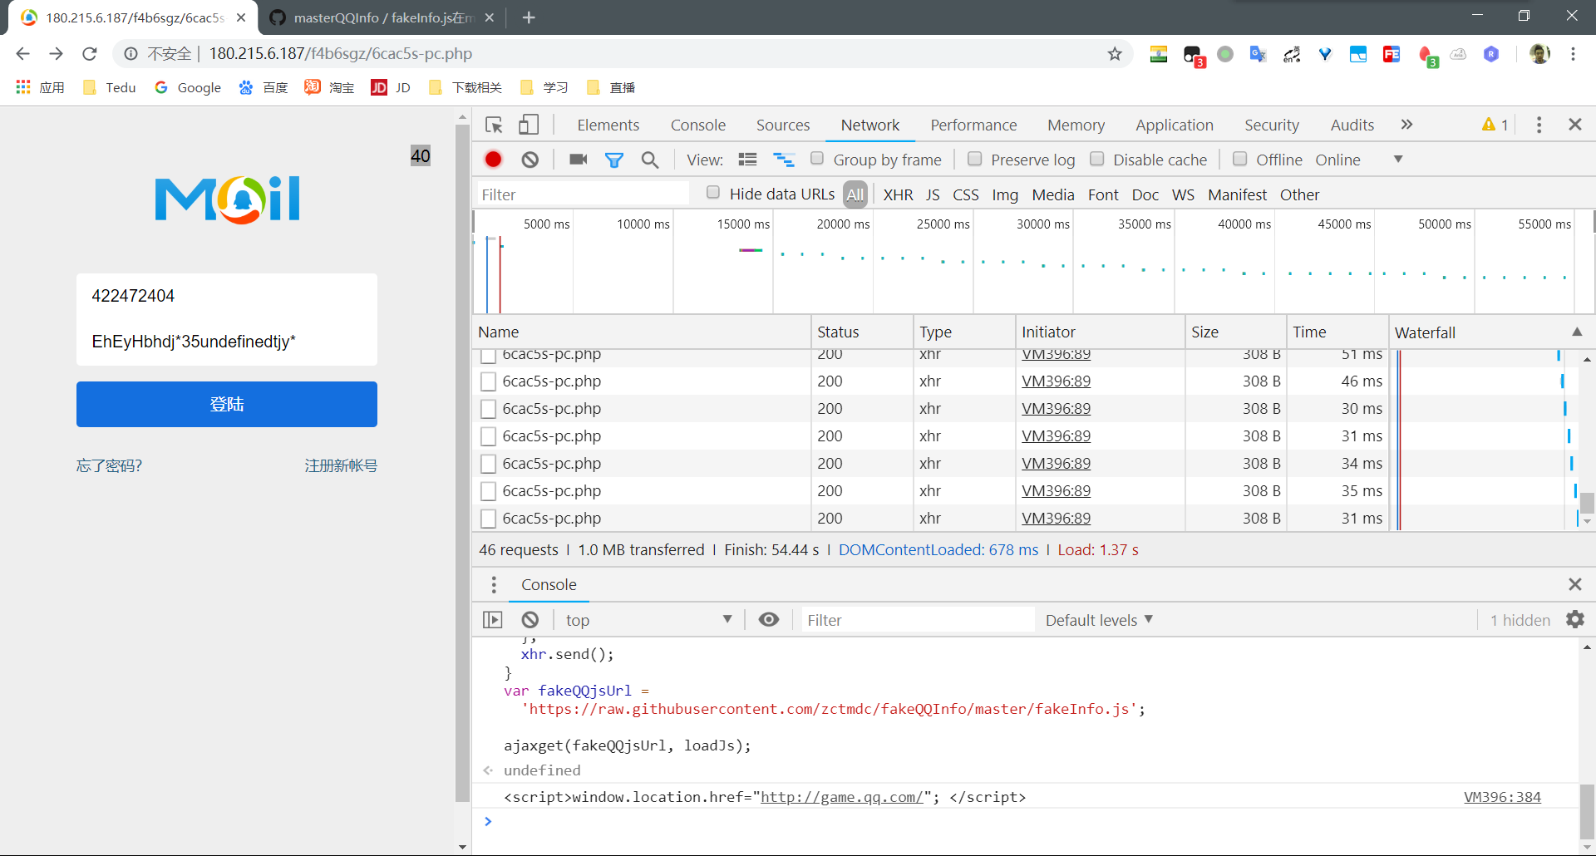This screenshot has width=1596, height=856.
Task: Create live expression with the eye icon
Action: tap(769, 620)
